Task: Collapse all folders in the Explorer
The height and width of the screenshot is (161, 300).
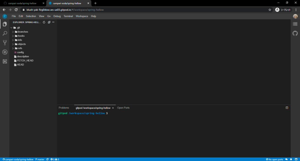Action: (x=49, y=22)
